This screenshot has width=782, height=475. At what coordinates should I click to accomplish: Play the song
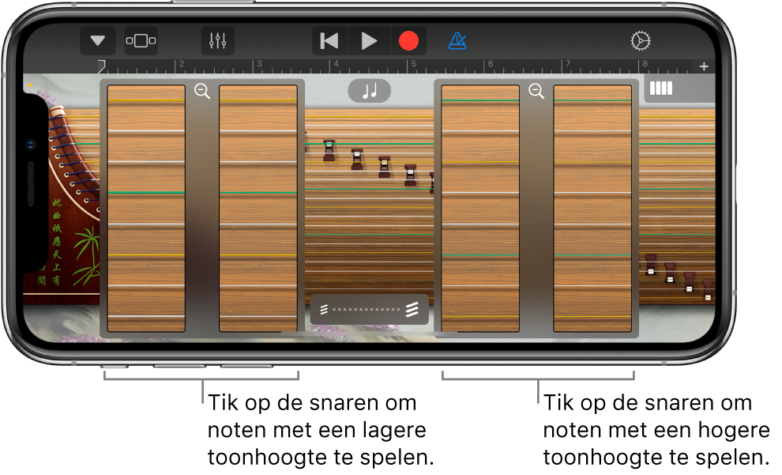tap(368, 40)
